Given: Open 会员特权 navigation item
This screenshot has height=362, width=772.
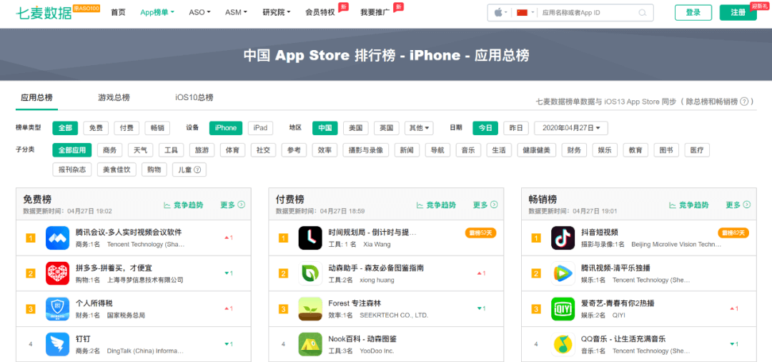Looking at the screenshot, I should click(x=320, y=12).
